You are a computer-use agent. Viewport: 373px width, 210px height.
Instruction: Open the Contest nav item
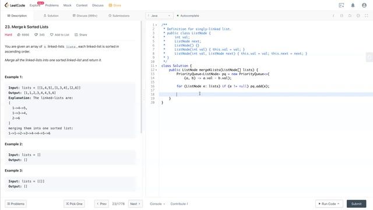[x=82, y=5]
